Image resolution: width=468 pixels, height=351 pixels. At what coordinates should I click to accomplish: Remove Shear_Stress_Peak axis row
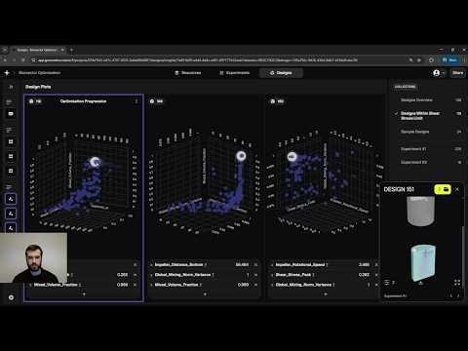(376, 275)
